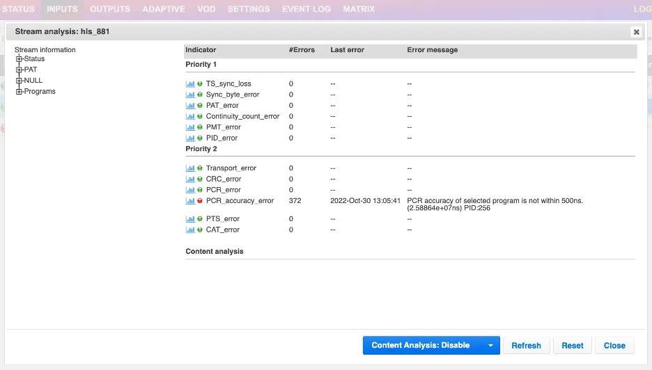Screen dimensions: 652x370
Task: Switch to the OUTPUTS tab
Action: pos(110,9)
